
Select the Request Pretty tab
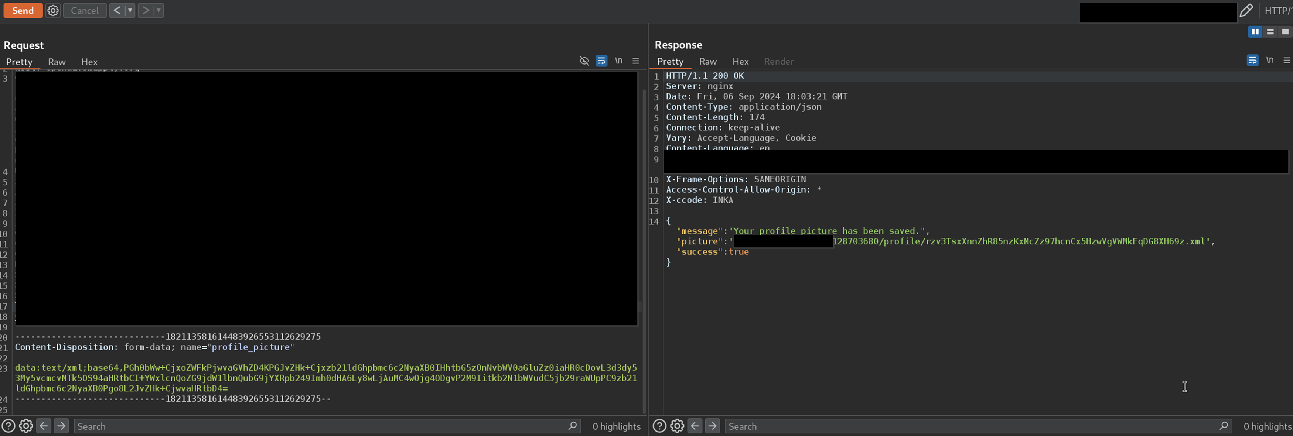19,62
